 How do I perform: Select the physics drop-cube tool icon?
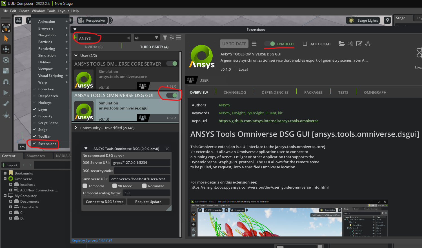tap(6, 114)
